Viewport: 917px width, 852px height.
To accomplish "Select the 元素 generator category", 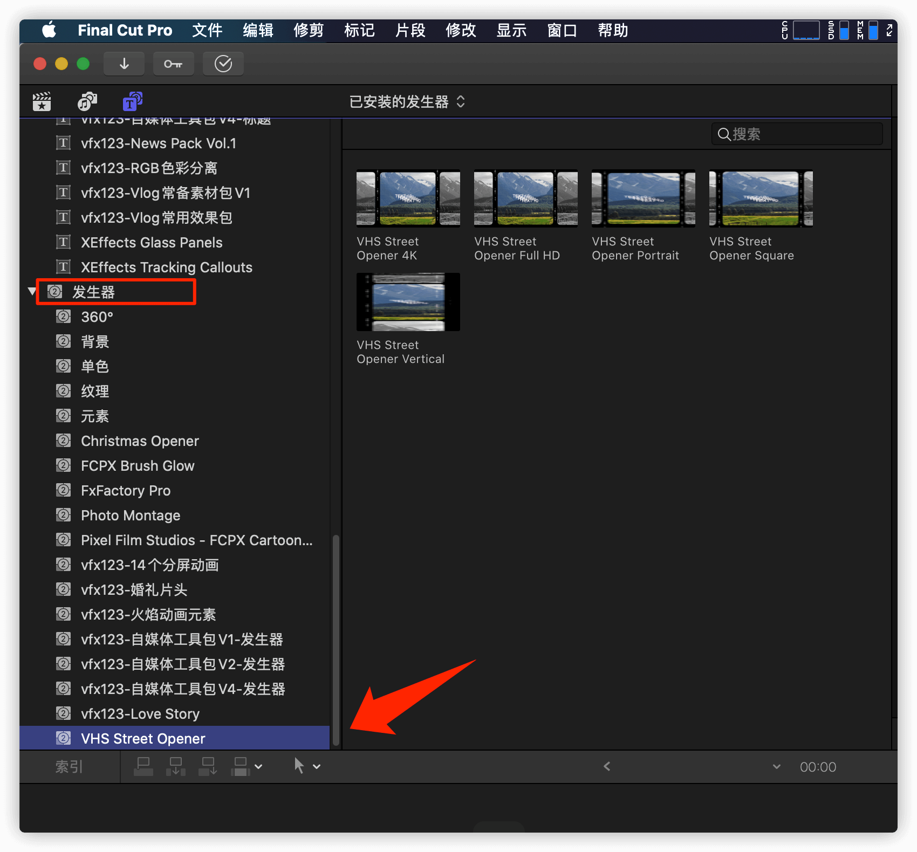I will pos(175,416).
